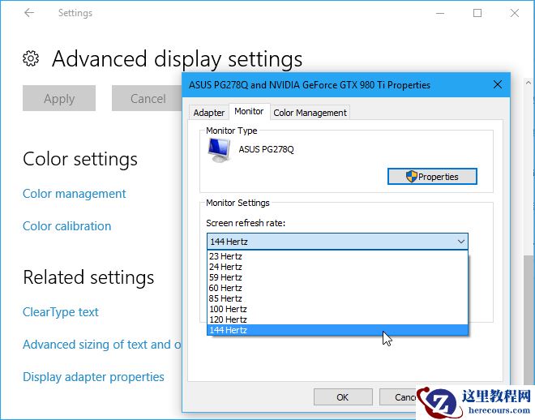
Task: Maximize the Settings window
Action: pos(477,13)
